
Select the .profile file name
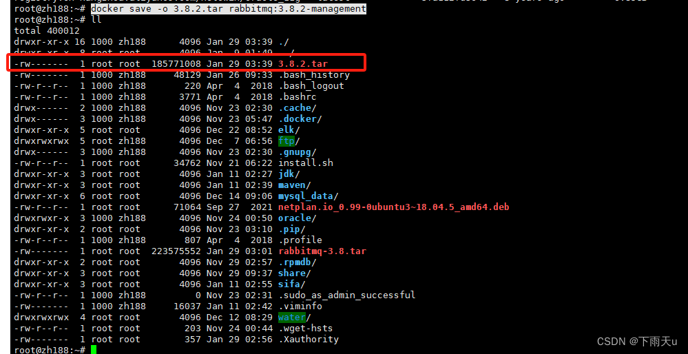click(x=300, y=240)
